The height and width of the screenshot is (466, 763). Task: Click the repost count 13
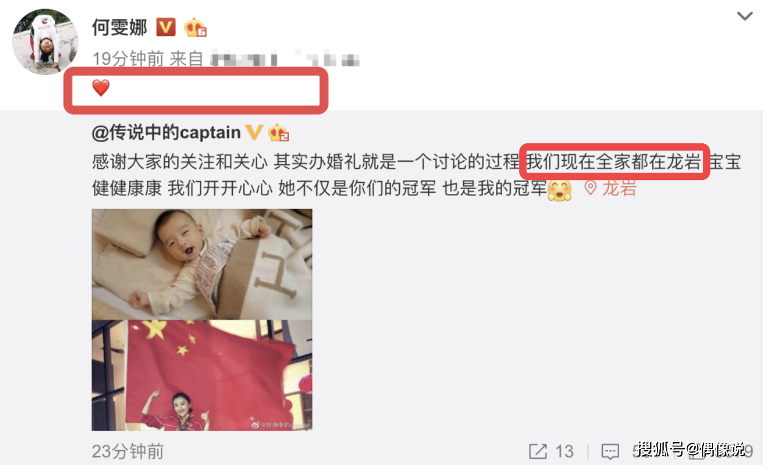point(564,451)
